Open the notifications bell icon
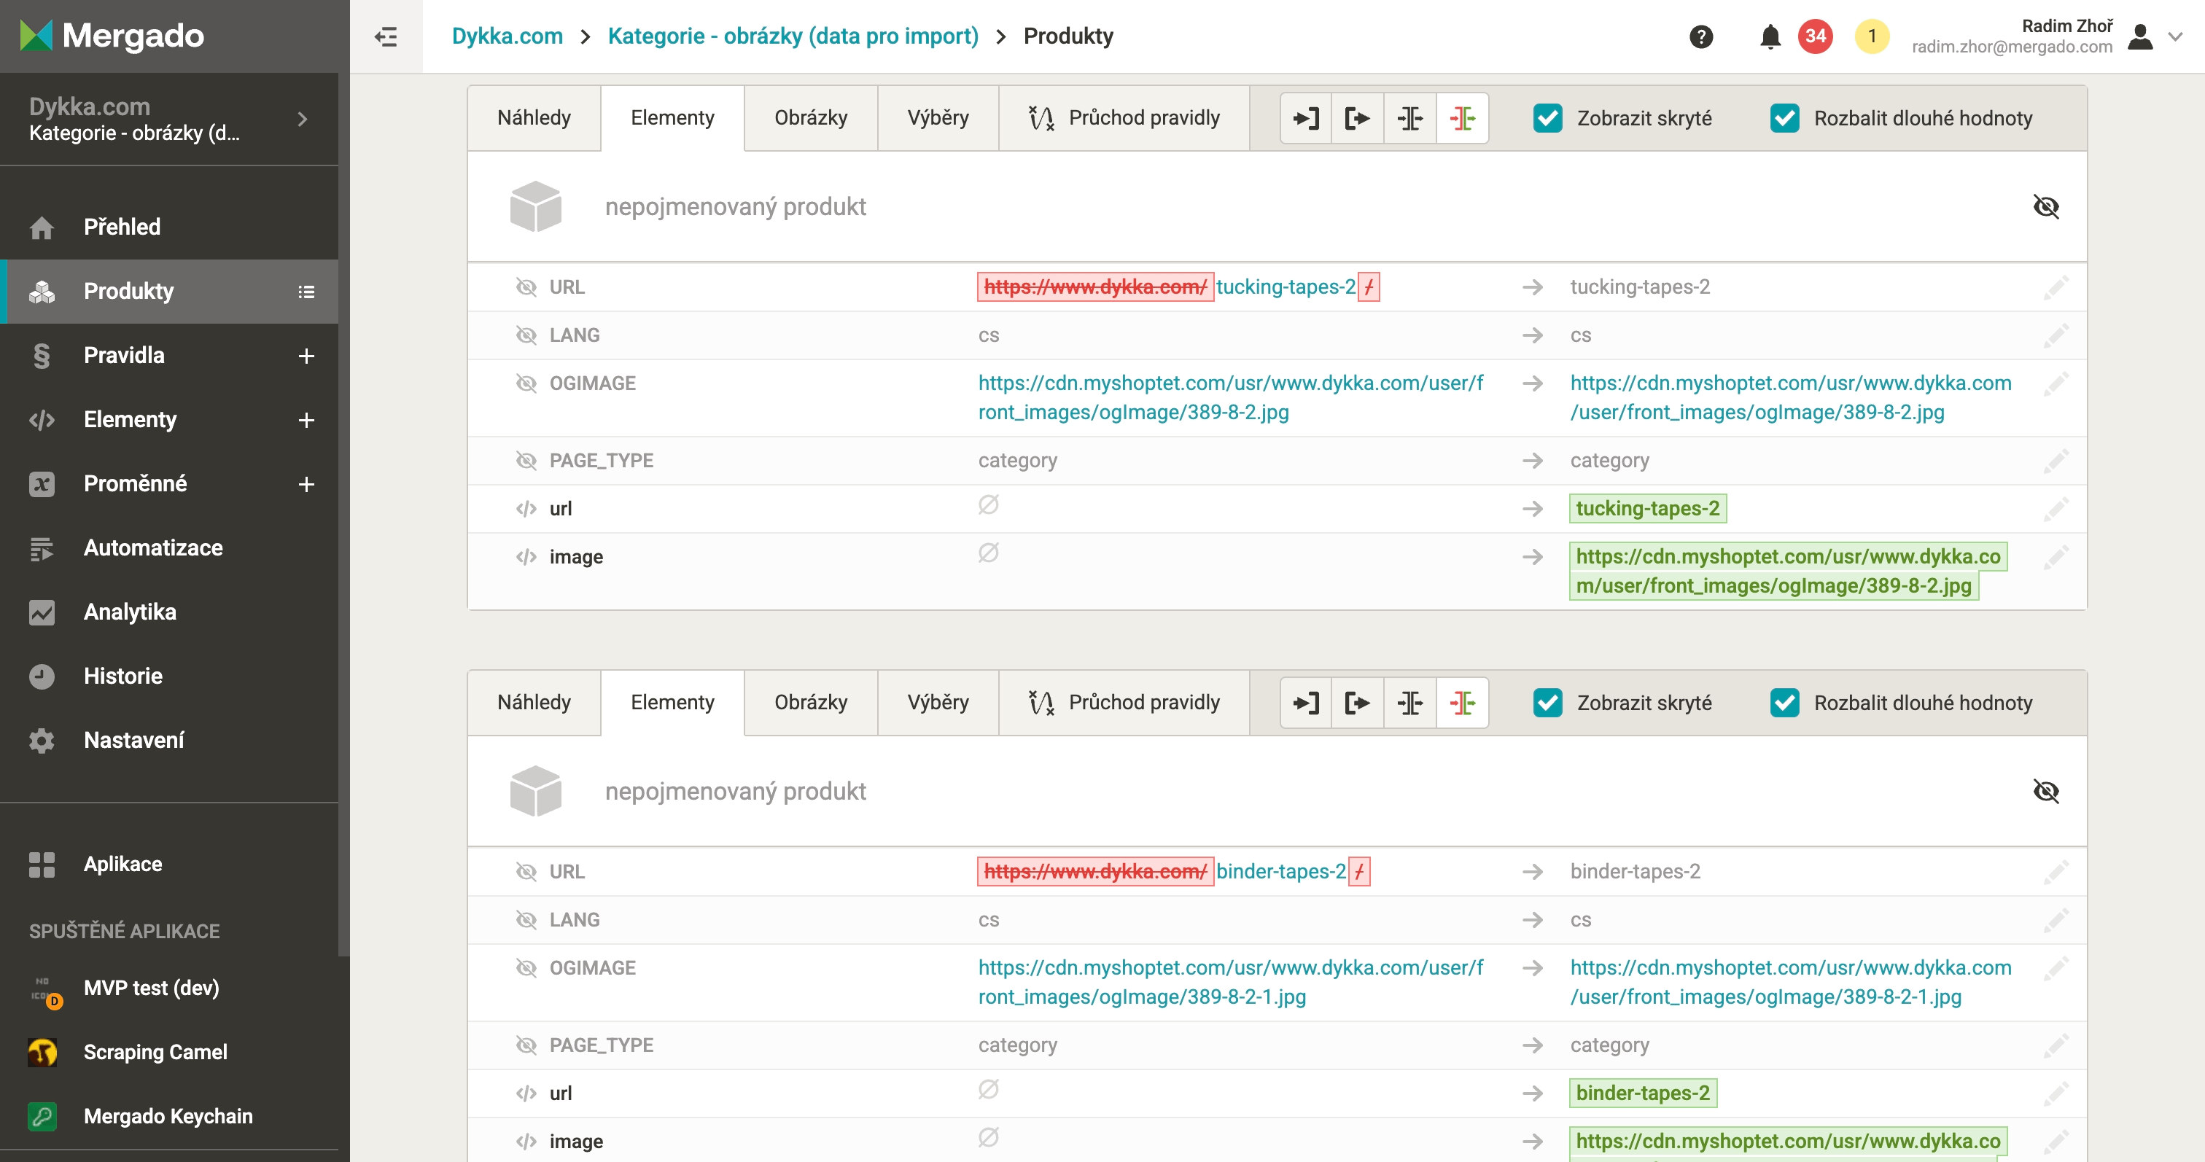This screenshot has width=2205, height=1162. tap(1770, 36)
